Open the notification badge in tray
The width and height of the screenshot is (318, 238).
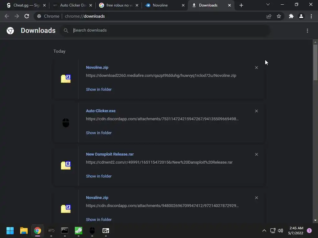point(309,231)
